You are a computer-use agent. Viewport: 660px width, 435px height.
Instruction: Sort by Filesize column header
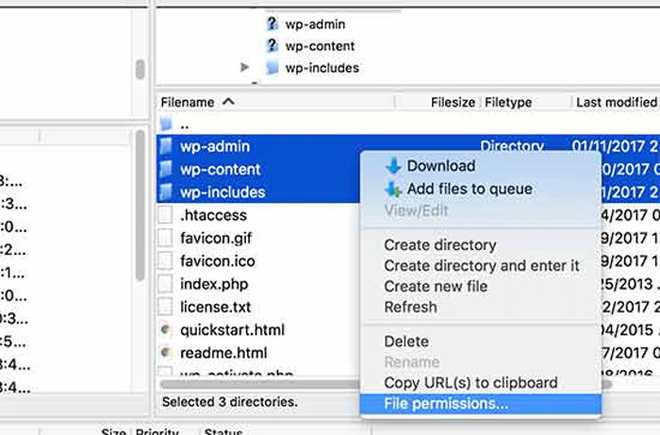453,102
